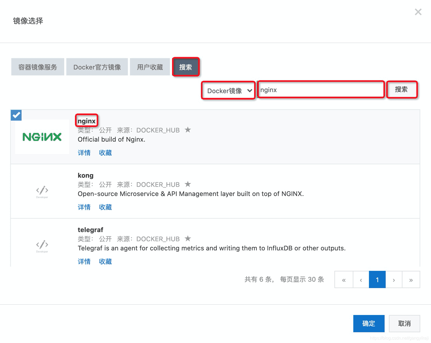Go to the last page with double arrow

tap(411, 280)
